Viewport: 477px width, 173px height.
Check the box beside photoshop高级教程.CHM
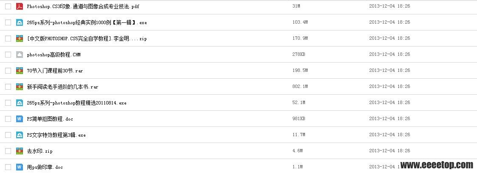[8, 55]
